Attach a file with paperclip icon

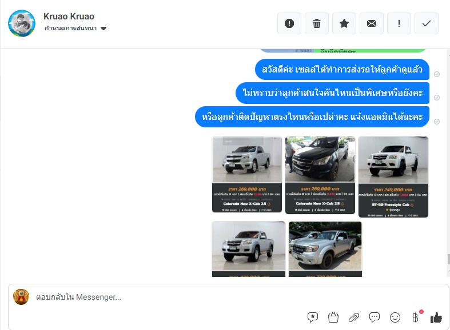pyautogui.click(x=354, y=317)
